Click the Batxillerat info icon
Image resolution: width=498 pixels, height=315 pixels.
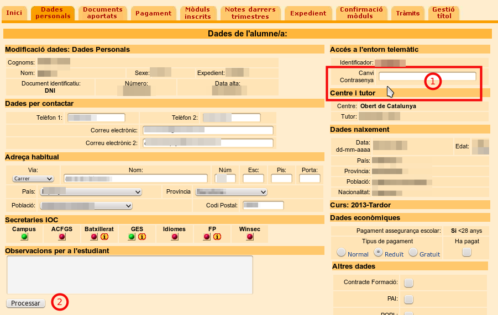point(103,237)
